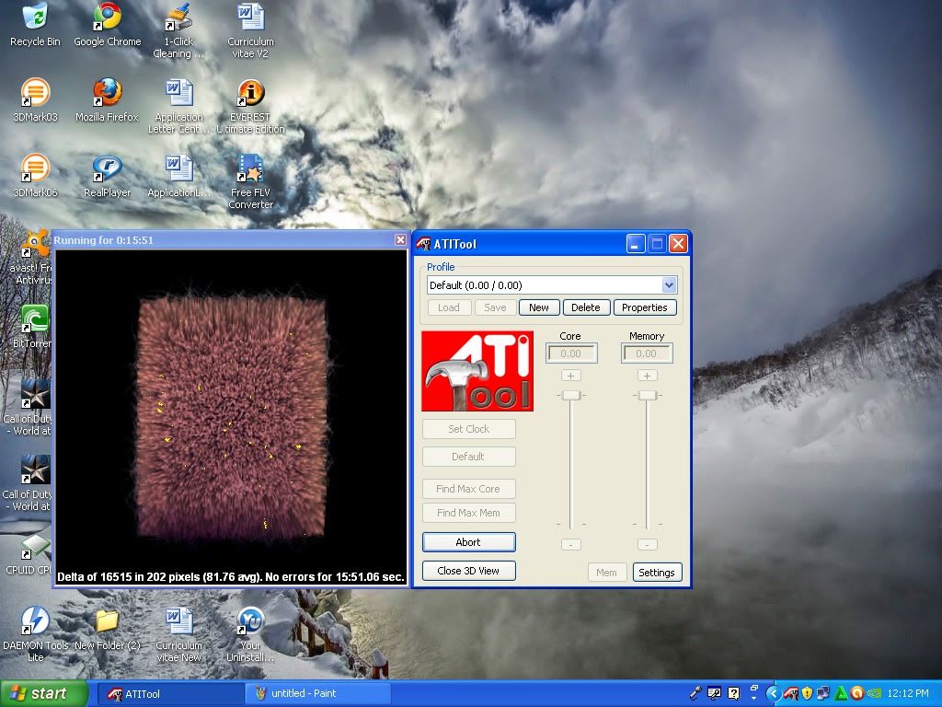The width and height of the screenshot is (942, 707).
Task: Open the Start menu
Action: (44, 693)
